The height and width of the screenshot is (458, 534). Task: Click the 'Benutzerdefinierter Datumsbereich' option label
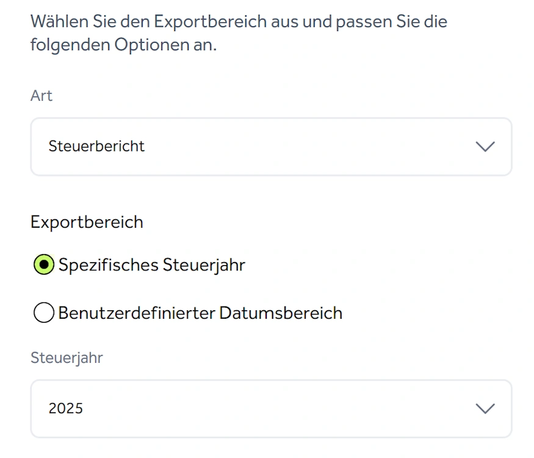pyautogui.click(x=200, y=313)
